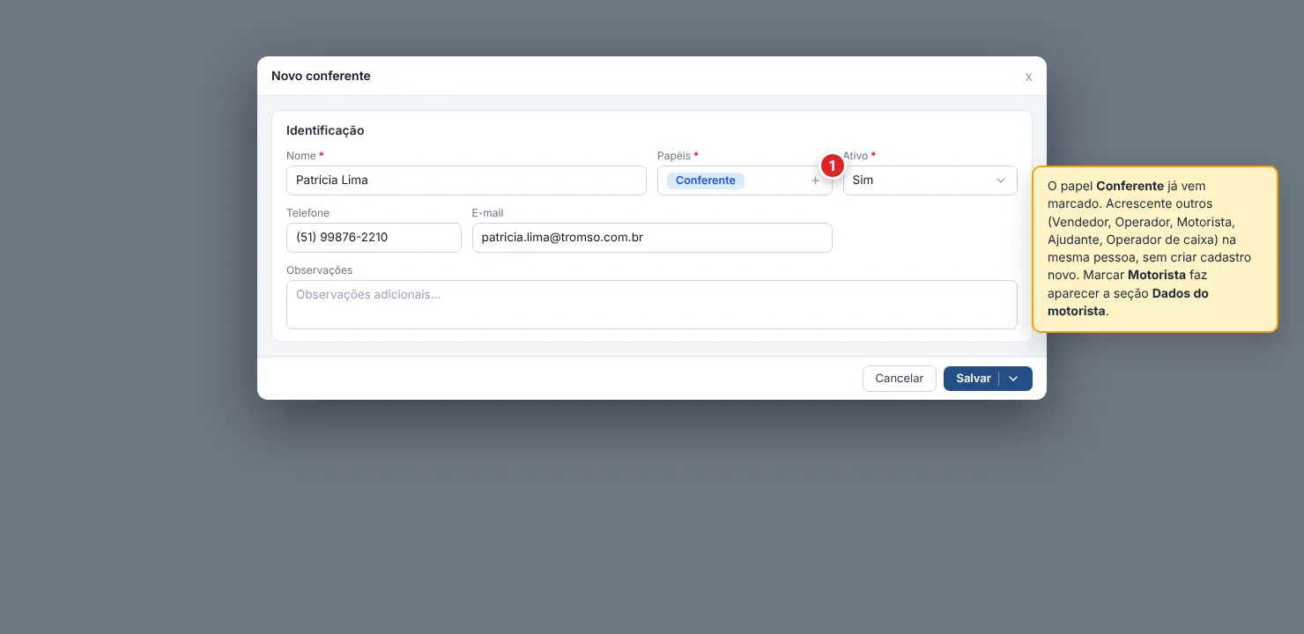
Task: Expand the Salvar options chevron
Action: 1014,379
